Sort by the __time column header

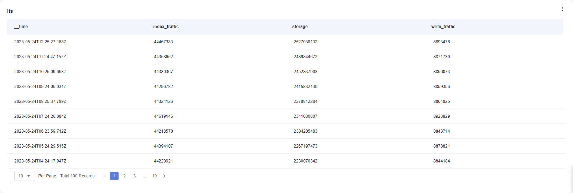click(21, 27)
